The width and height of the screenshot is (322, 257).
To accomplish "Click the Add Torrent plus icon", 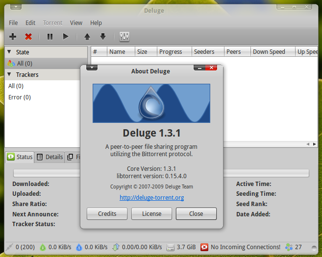I will point(13,37).
